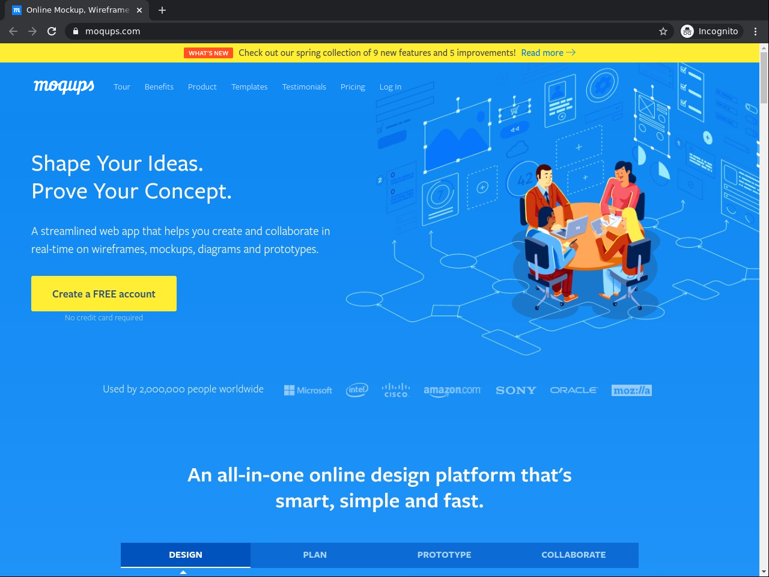The image size is (769, 577).
Task: Click the Microsoft logo
Action: coord(308,390)
